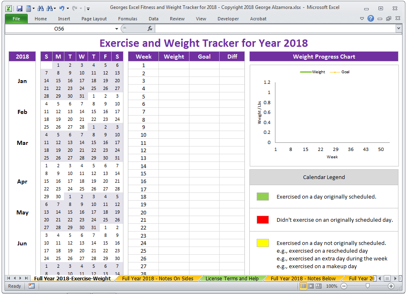Select the Weight cell for week 1
407x295 pixels.
click(x=174, y=66)
